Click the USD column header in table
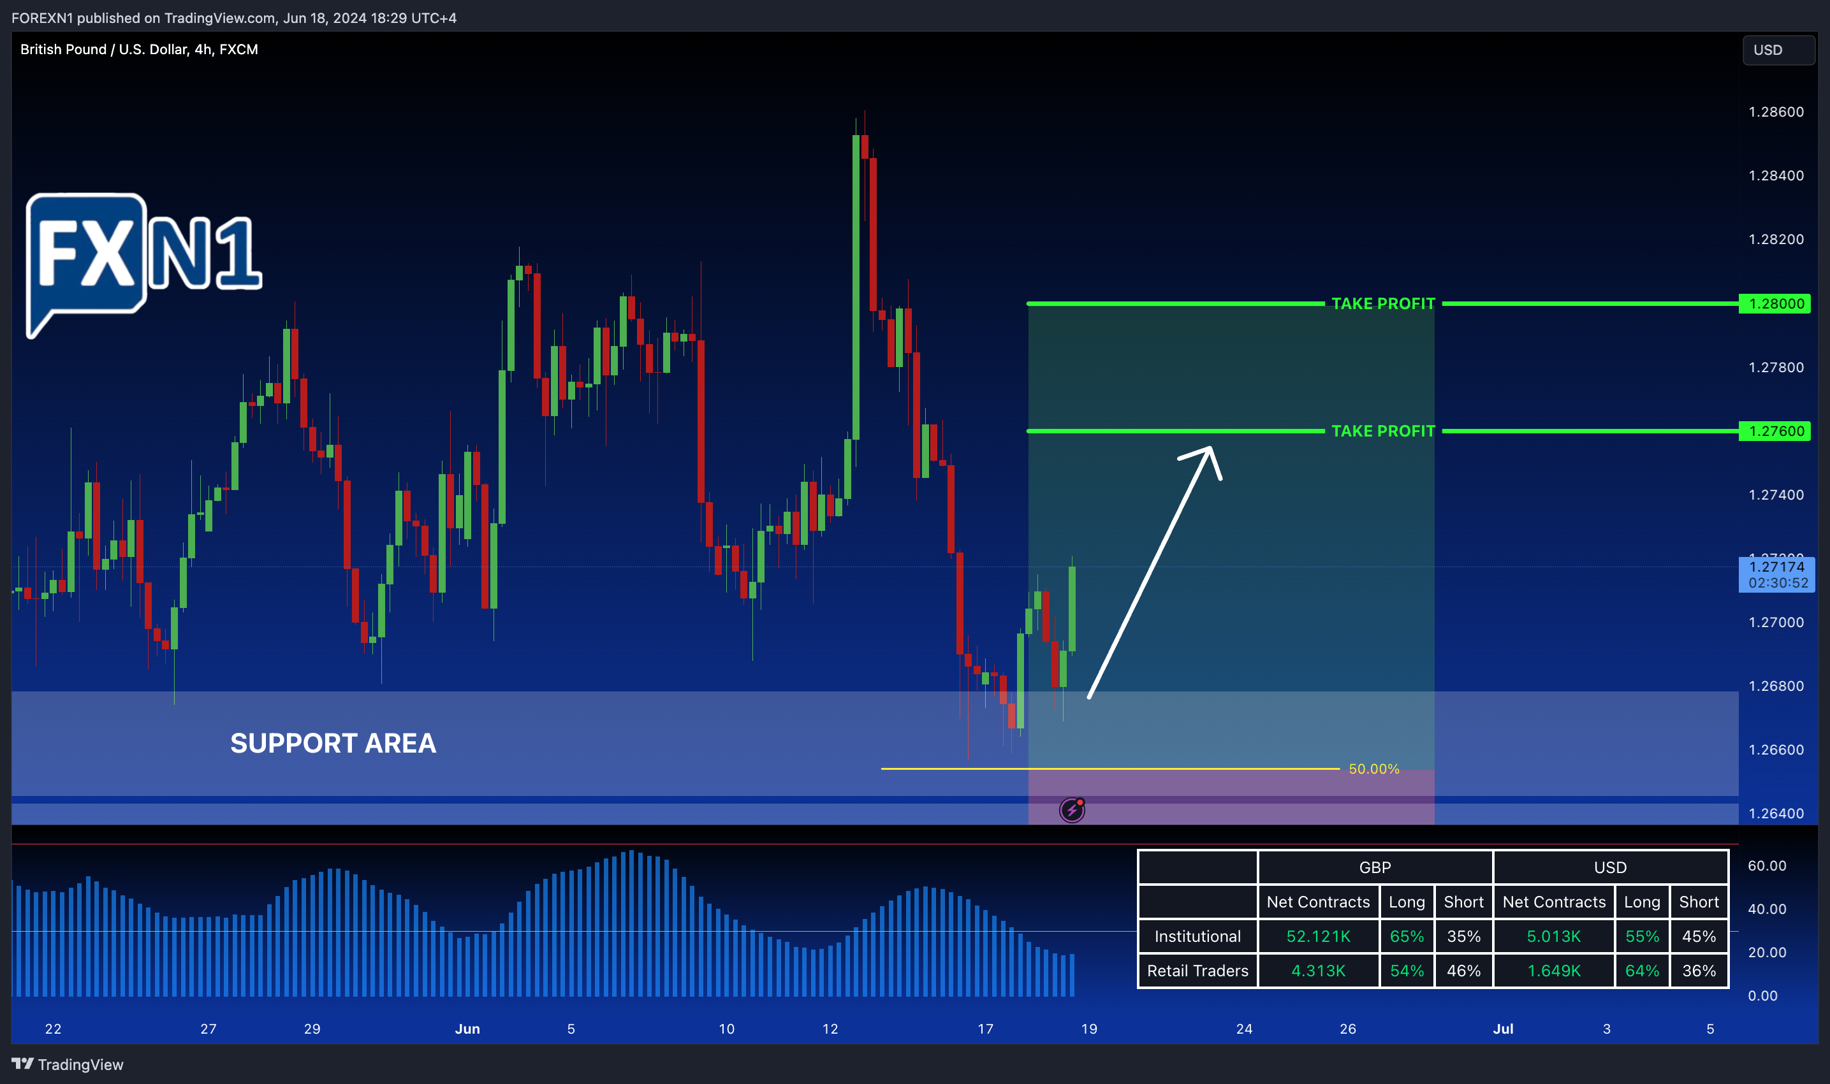 1610,867
